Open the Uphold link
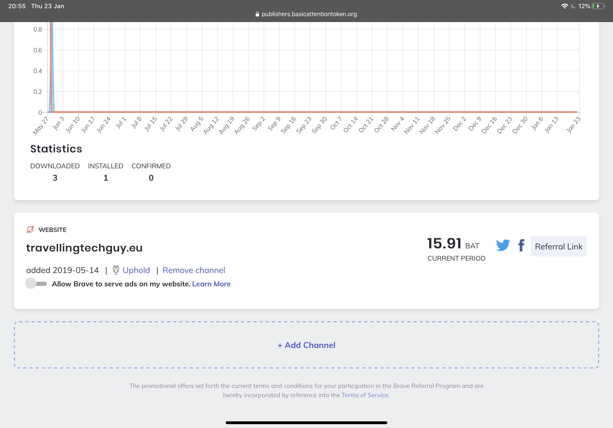This screenshot has width=613, height=428. tap(136, 270)
